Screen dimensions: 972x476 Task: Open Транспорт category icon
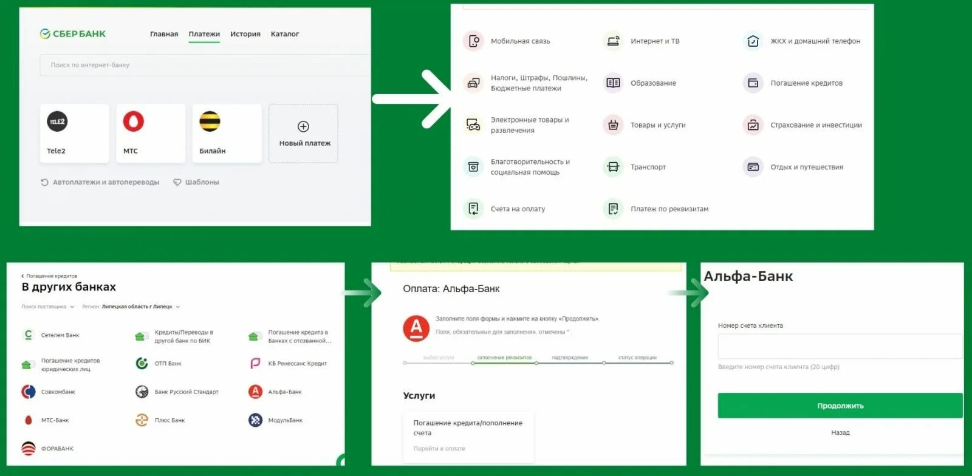[613, 166]
